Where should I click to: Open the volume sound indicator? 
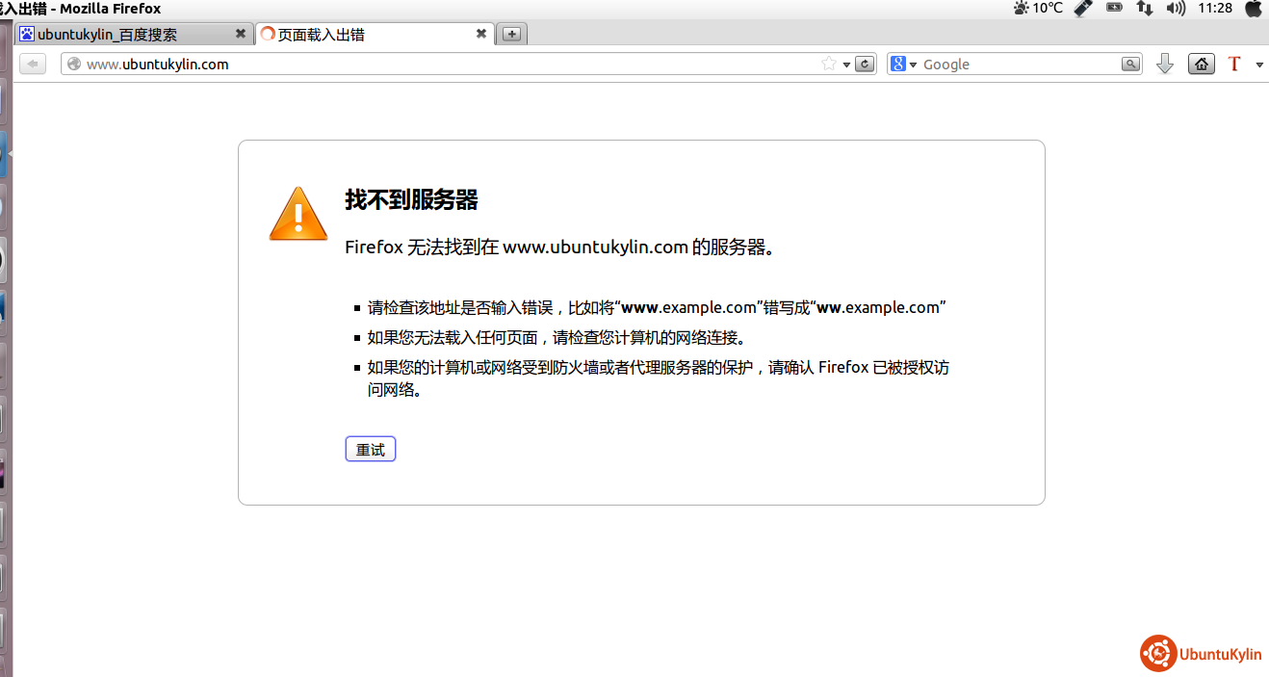(1176, 8)
